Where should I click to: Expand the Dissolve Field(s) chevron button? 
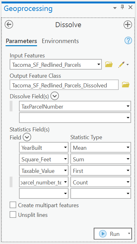[55, 96]
